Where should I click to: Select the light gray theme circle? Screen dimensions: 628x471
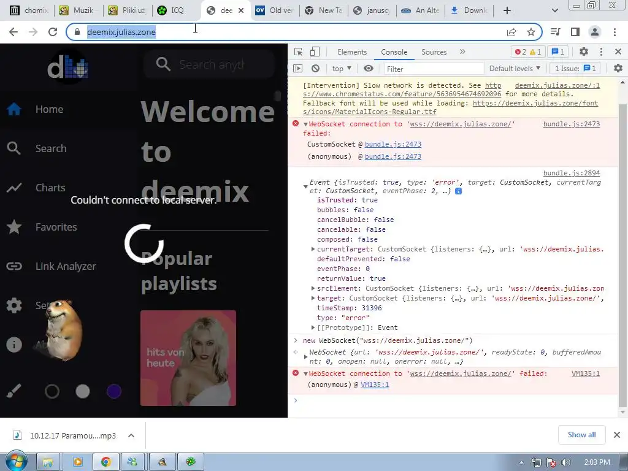click(x=83, y=391)
